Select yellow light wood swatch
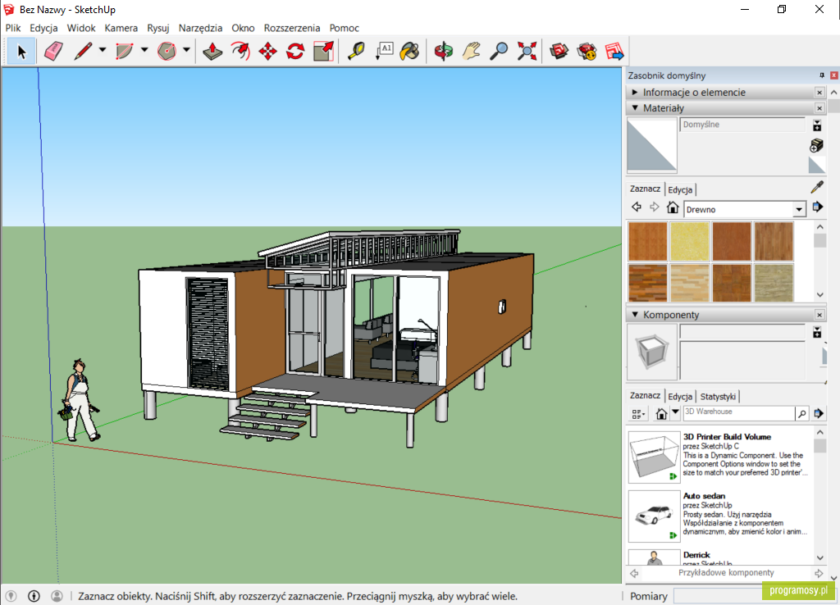 [x=690, y=242]
